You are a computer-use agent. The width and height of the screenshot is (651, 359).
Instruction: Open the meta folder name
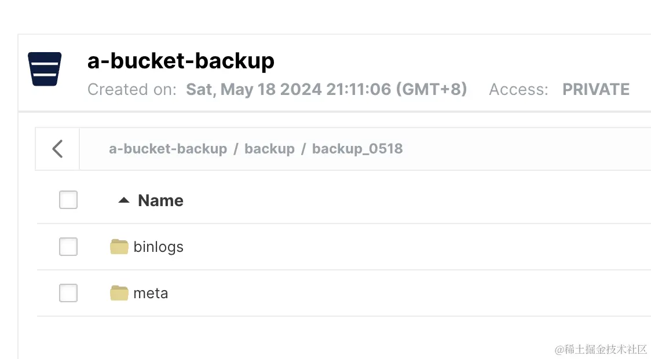tap(151, 293)
